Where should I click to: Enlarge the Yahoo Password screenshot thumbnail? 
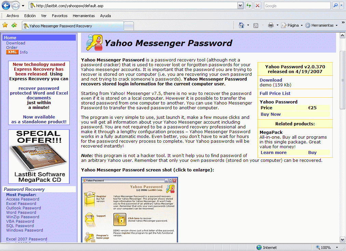(x=129, y=210)
